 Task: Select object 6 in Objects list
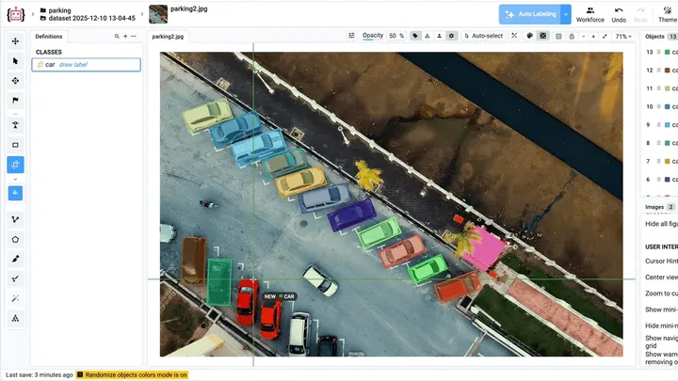tap(661, 180)
